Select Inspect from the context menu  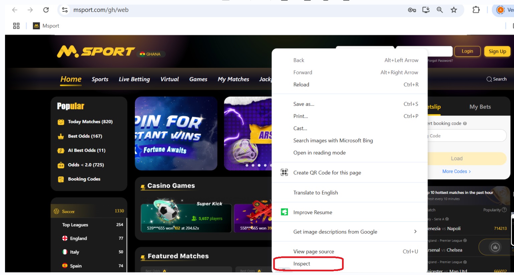pos(302,264)
